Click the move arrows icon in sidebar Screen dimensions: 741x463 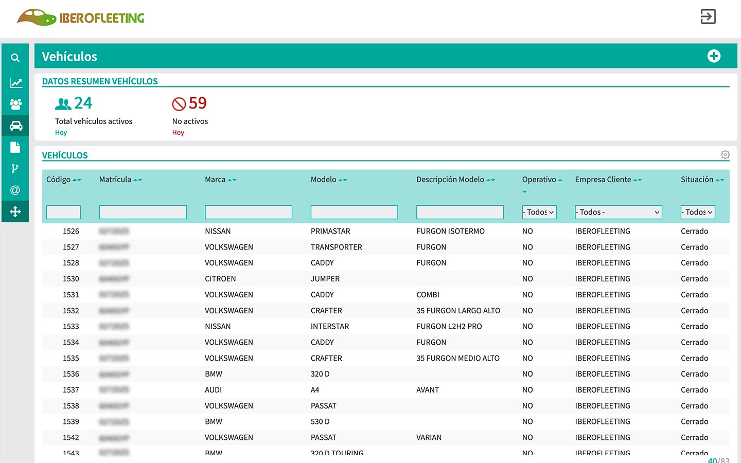(15, 211)
